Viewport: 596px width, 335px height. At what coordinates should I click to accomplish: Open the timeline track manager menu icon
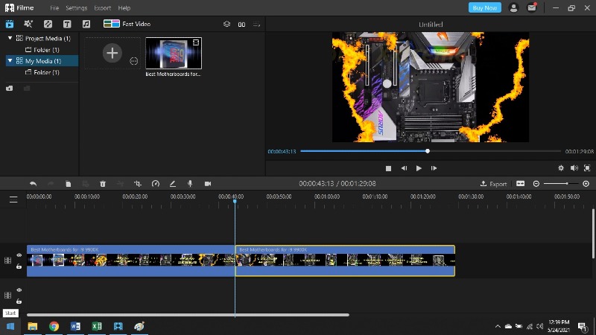click(x=13, y=200)
